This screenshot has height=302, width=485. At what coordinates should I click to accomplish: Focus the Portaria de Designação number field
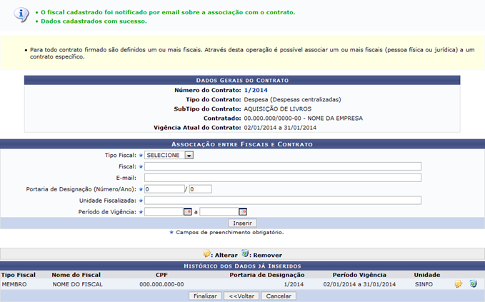click(x=164, y=189)
